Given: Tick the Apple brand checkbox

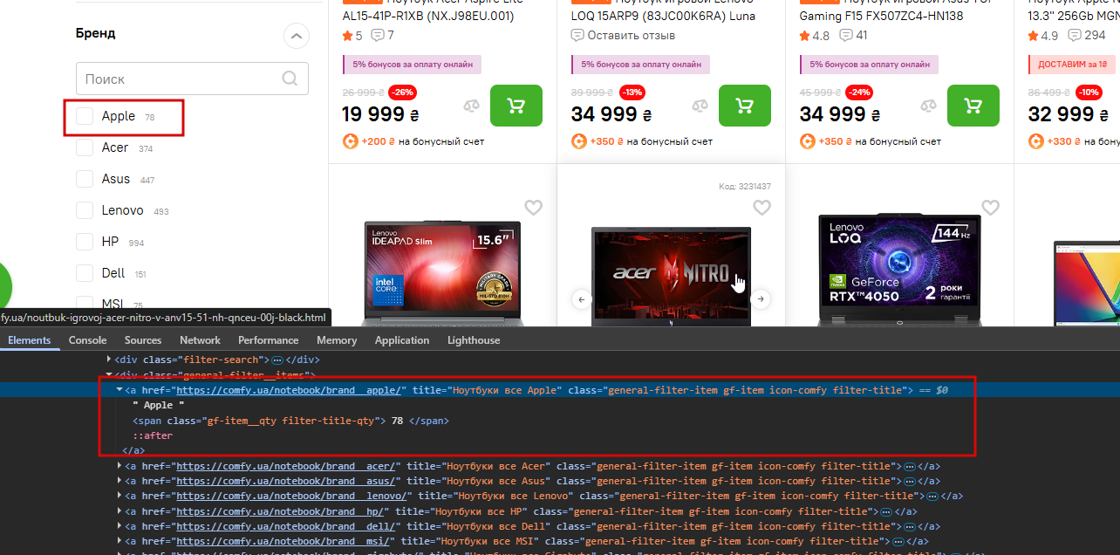Looking at the screenshot, I should point(85,116).
